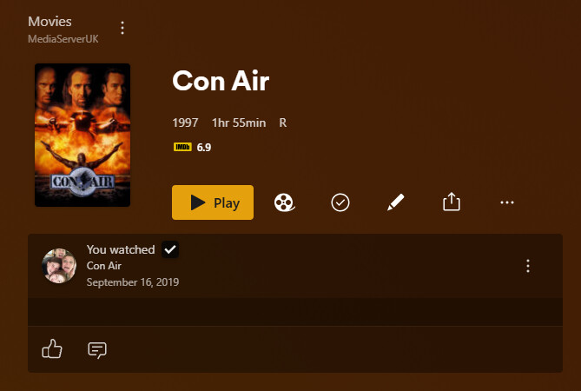This screenshot has width=581, height=391.
Task: Like the watched activity with thumbs up
Action: [52, 349]
